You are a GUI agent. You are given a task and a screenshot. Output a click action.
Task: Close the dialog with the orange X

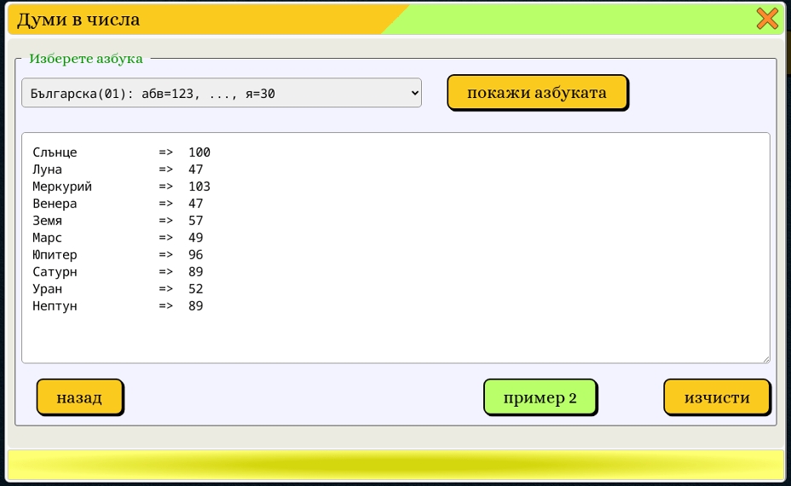click(x=767, y=19)
